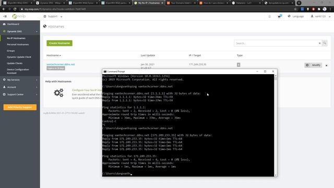Expand the Account section in the sidebar
Screen dimensions: 334x188
20,87
